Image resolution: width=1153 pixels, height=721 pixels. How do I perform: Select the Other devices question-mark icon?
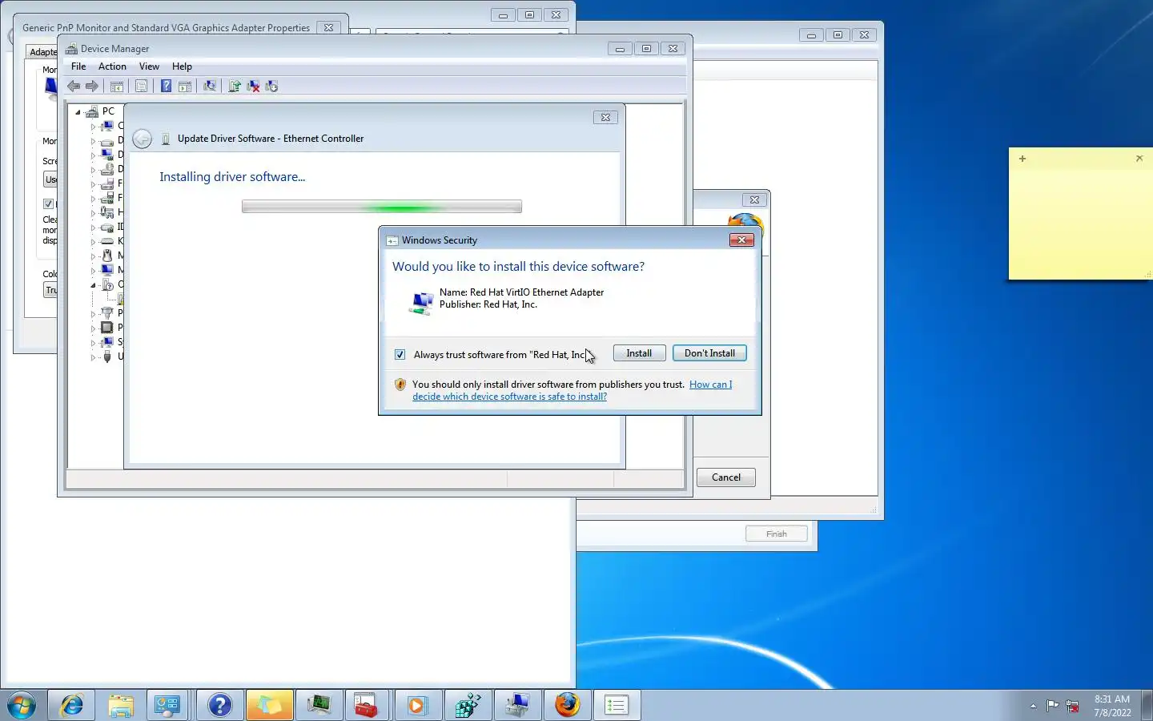106,284
